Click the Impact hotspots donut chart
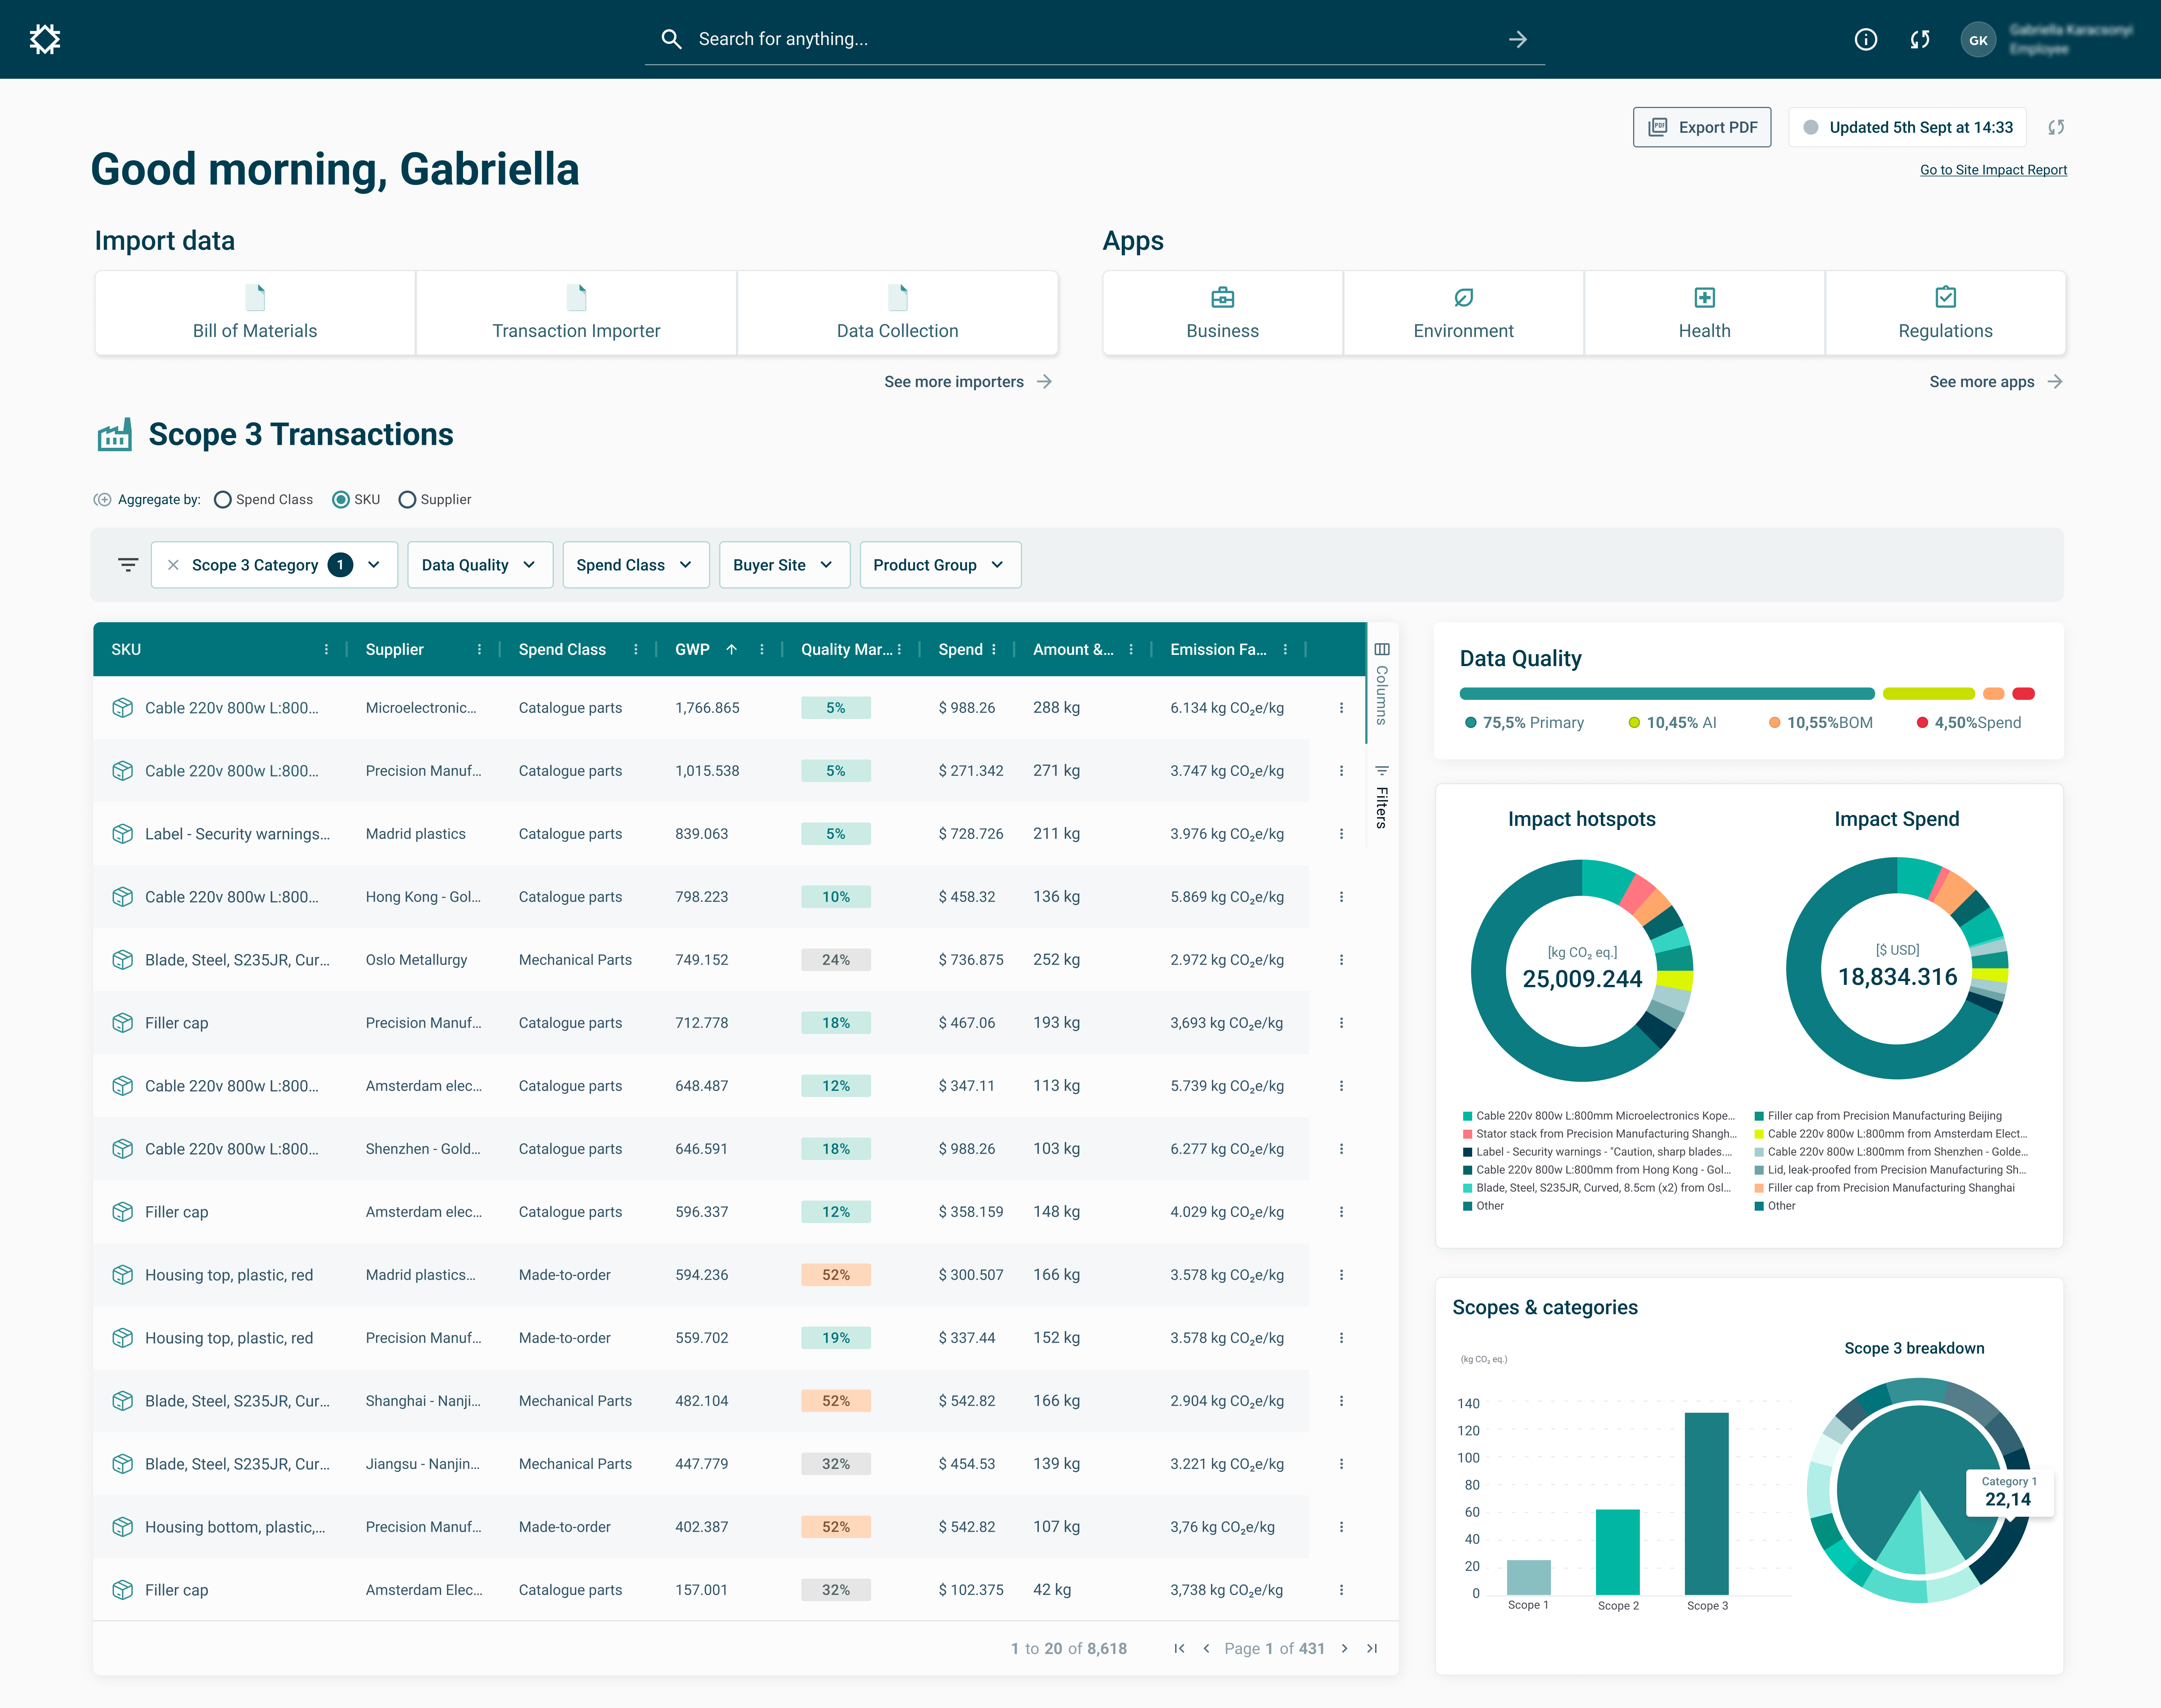 (1582, 970)
